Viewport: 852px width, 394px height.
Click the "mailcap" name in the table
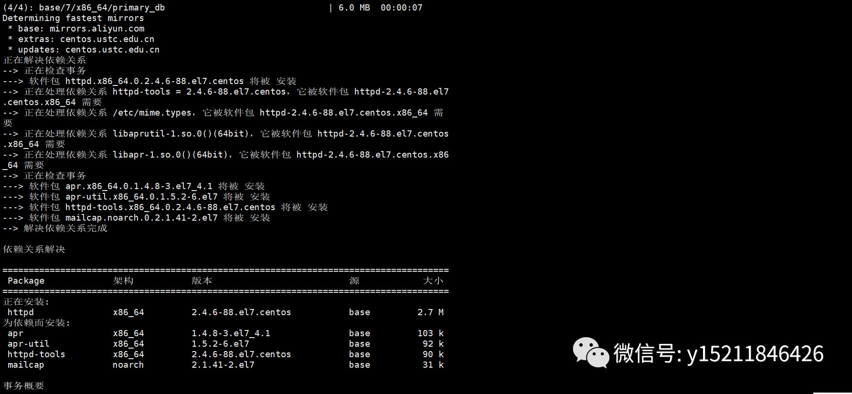point(26,365)
